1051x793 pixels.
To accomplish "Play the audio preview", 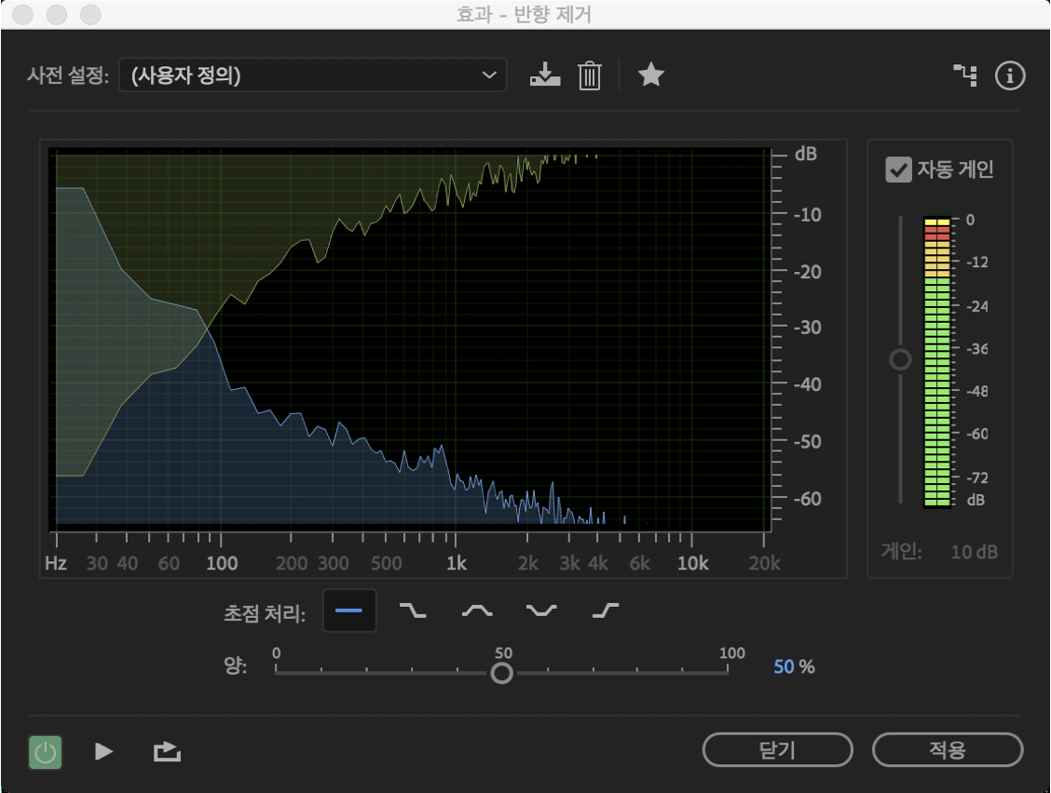I will 103,751.
